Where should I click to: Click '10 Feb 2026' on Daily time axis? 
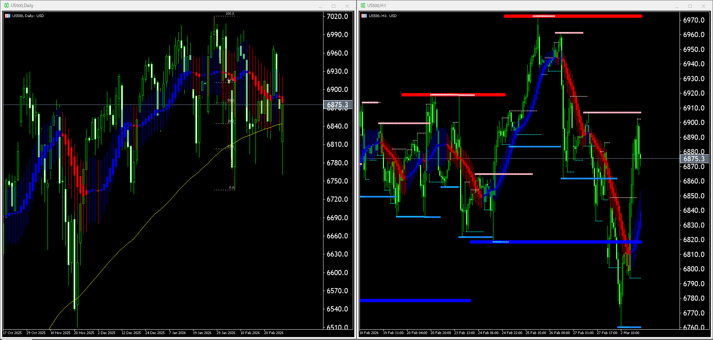(250, 333)
